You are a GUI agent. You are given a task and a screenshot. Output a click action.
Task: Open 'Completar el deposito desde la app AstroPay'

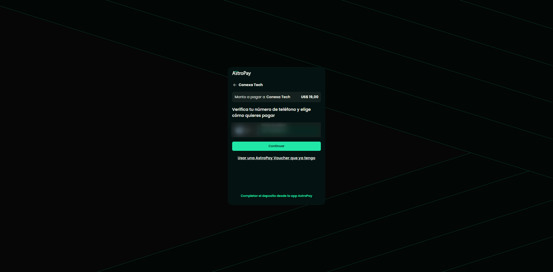[x=276, y=196]
